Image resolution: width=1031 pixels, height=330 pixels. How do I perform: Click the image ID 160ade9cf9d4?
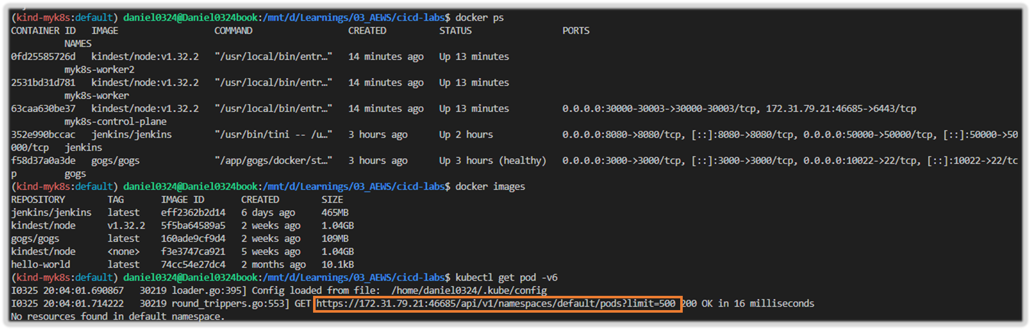pos(193,239)
